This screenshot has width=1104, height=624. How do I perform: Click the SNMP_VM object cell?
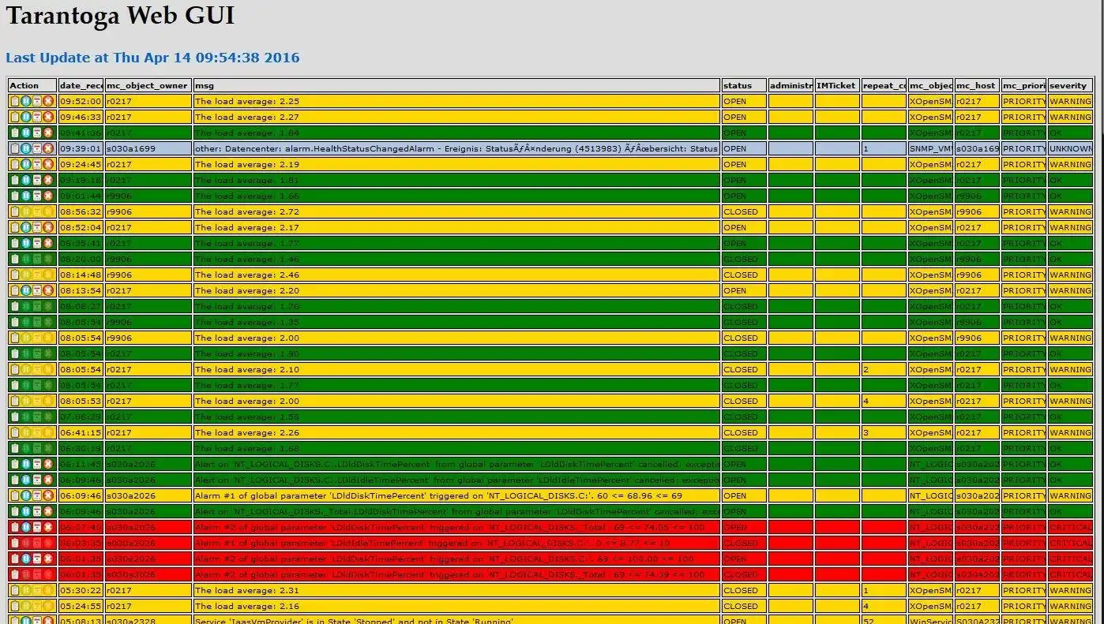point(930,148)
